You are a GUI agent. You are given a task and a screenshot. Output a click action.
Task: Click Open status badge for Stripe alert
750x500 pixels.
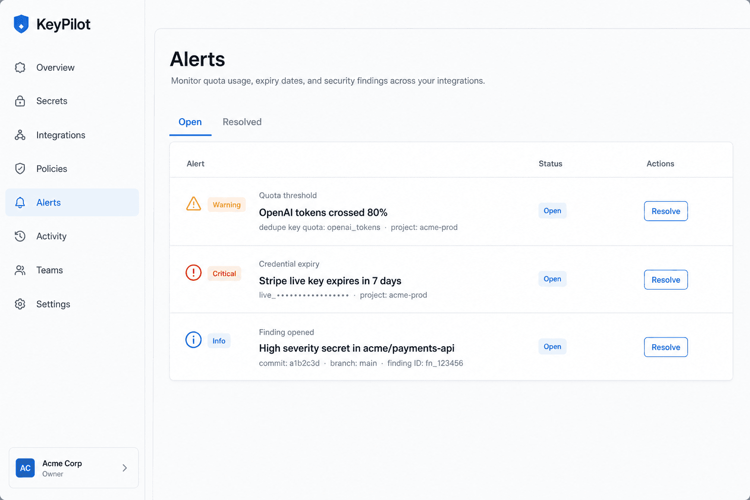point(552,279)
